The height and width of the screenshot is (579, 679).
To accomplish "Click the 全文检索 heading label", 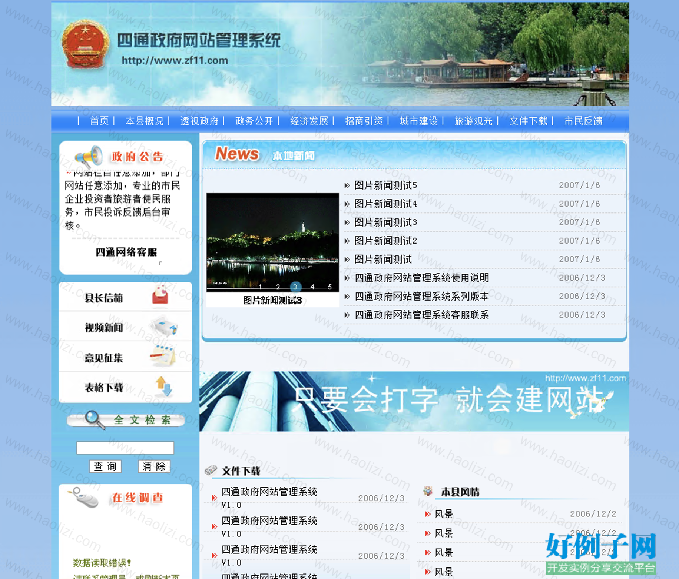I will click(142, 420).
